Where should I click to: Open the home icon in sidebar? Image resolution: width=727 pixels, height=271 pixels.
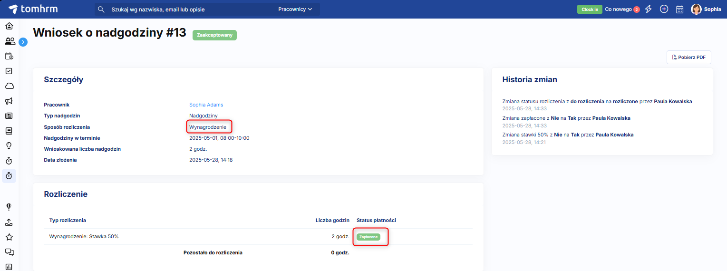[x=9, y=26]
